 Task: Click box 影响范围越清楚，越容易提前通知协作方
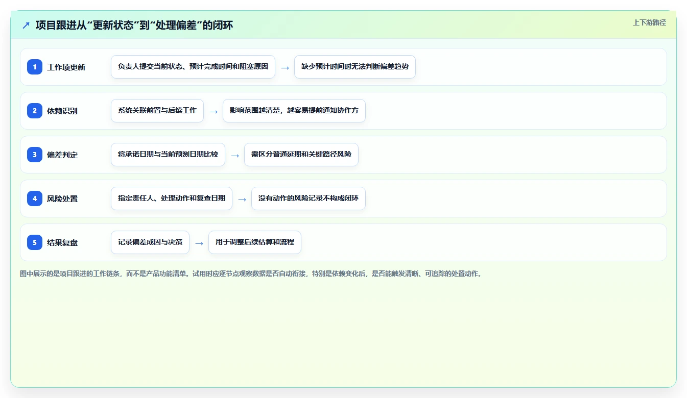pyautogui.click(x=294, y=111)
